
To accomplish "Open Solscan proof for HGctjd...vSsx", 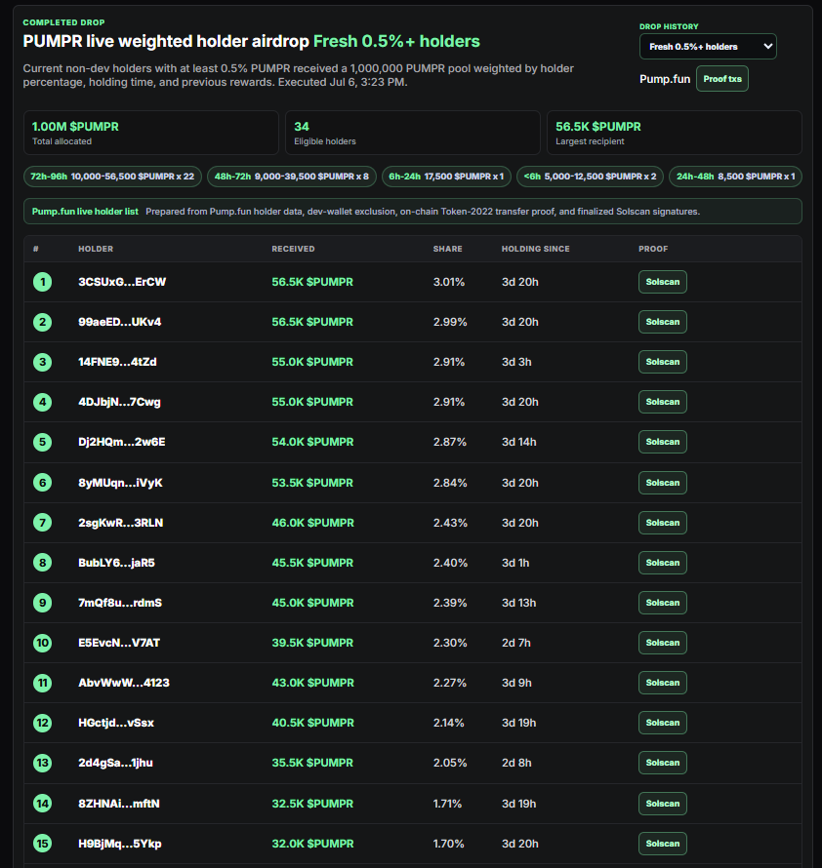I will tap(662, 723).
